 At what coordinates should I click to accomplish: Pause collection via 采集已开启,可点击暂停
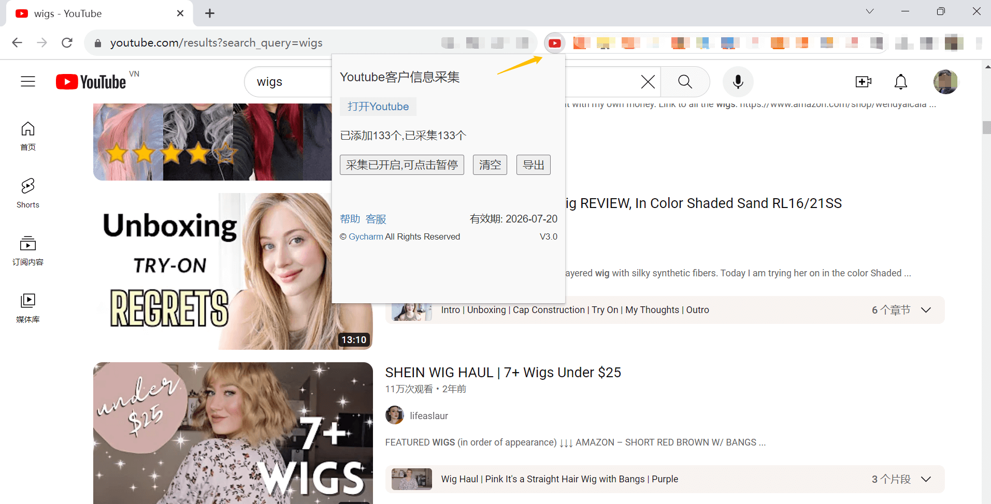(x=402, y=165)
